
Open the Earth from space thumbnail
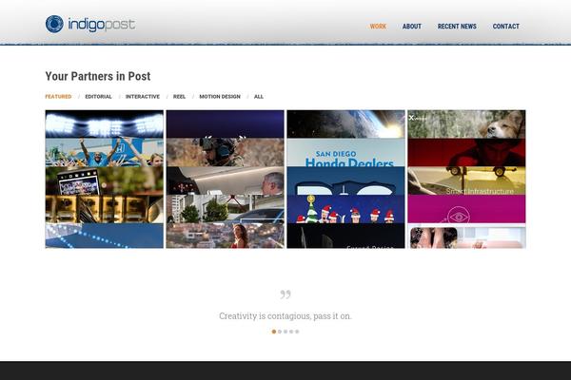click(x=346, y=124)
